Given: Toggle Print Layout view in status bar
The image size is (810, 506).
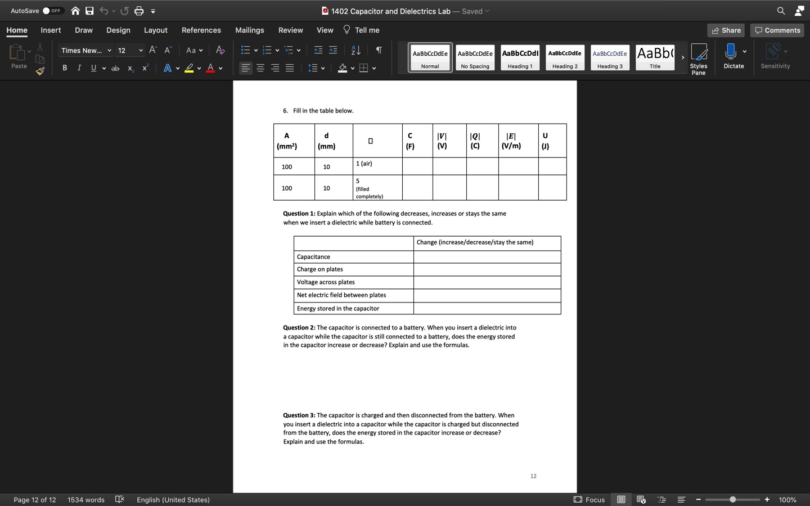Looking at the screenshot, I should (x=621, y=499).
